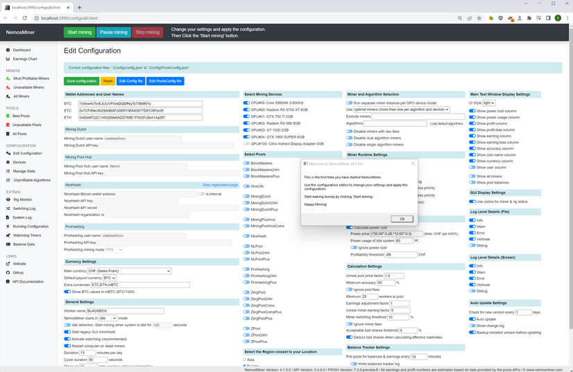This screenshot has height=372, width=573.
Task: Open the Main currency dropdown
Action: (129, 271)
